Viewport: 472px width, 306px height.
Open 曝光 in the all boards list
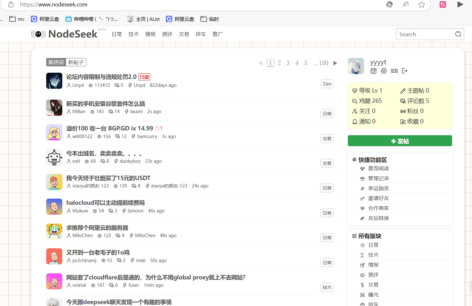(373, 294)
